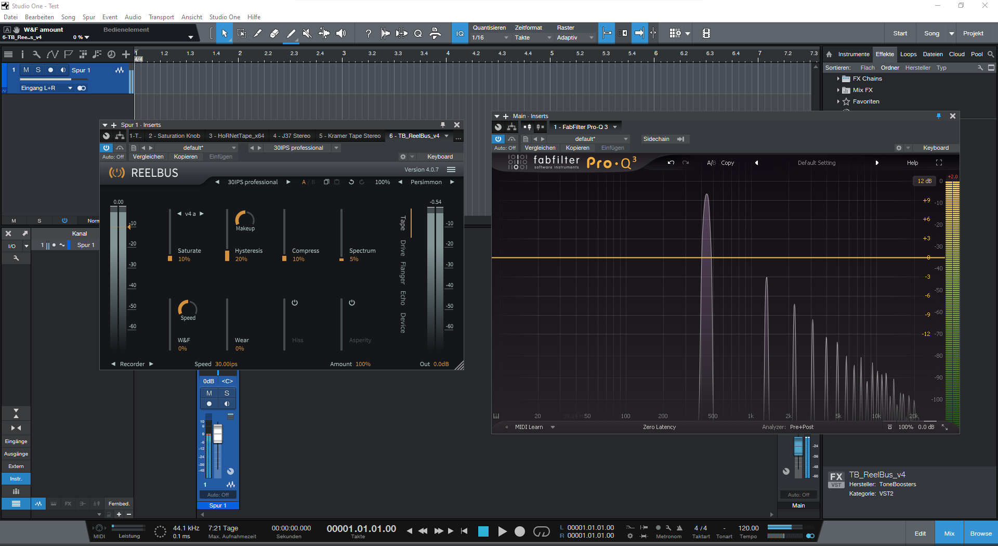
Task: Select the Mute tool
Action: pos(307,33)
